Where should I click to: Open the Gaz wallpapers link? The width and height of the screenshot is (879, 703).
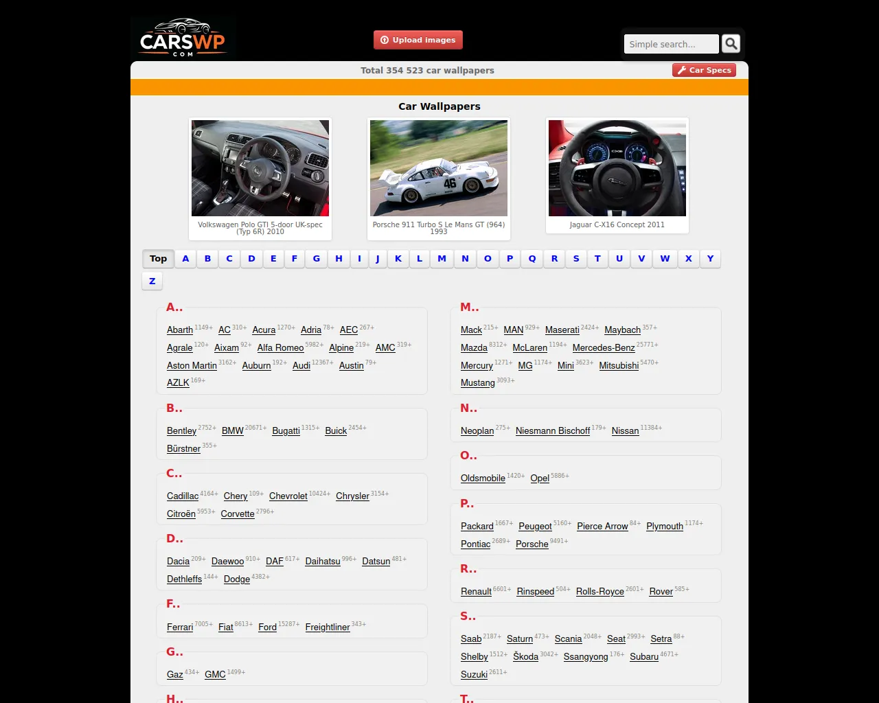[175, 675]
